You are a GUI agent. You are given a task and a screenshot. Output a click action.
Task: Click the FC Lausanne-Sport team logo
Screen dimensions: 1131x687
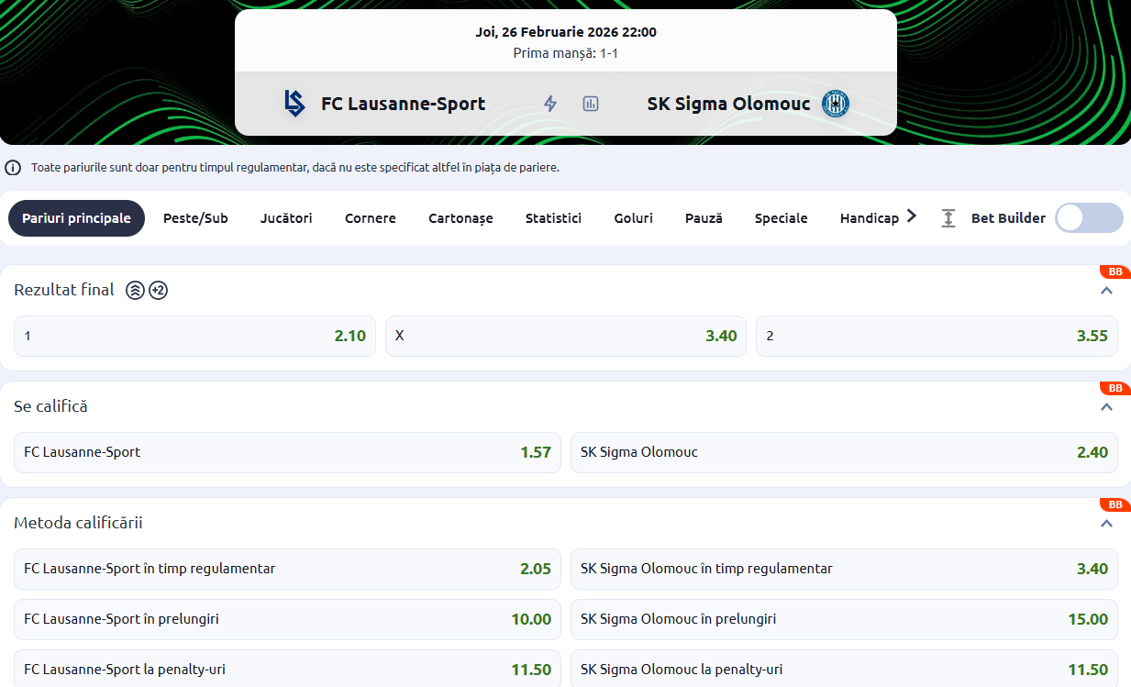[x=294, y=104]
